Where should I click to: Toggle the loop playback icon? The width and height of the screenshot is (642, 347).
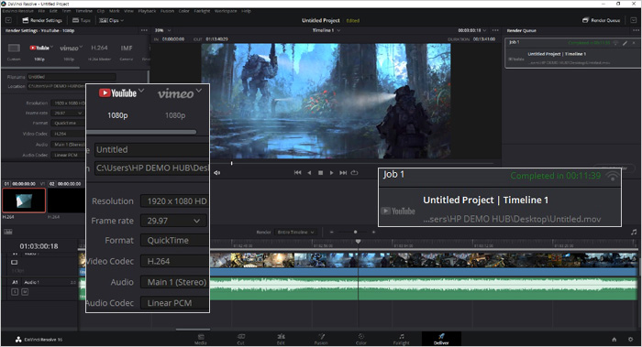[x=355, y=173]
